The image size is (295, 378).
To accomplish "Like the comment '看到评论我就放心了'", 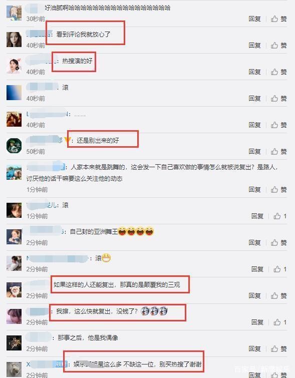I will pyautogui.click(x=278, y=46).
